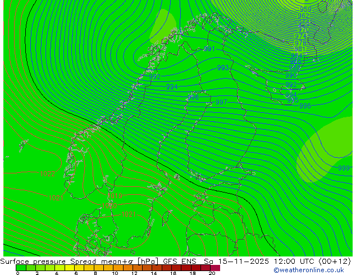Click the crimson swatch at legend end 20
Screen dimensions: 356x275
click(x=215, y=268)
